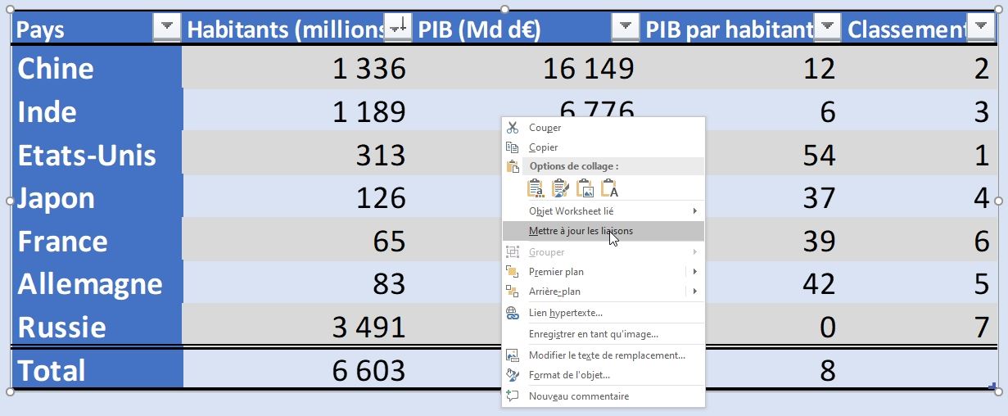Choose the 'Use destination theme' paste option icon

pyautogui.click(x=536, y=188)
